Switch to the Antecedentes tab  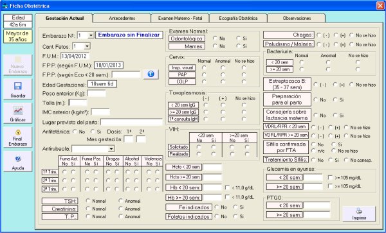tap(122, 18)
